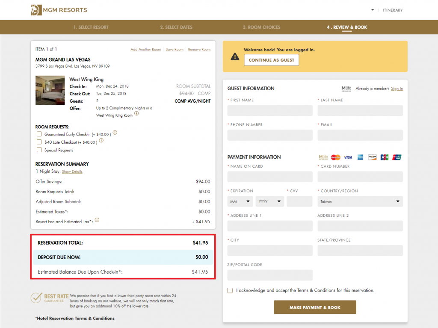Go to step 1 Select Resort
The width and height of the screenshot is (438, 328).
click(x=91, y=27)
